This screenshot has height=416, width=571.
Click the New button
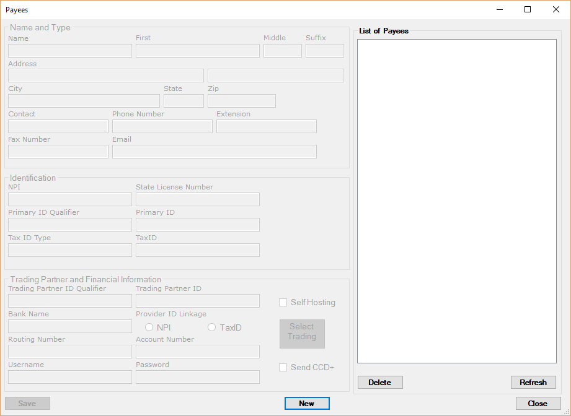(307, 404)
